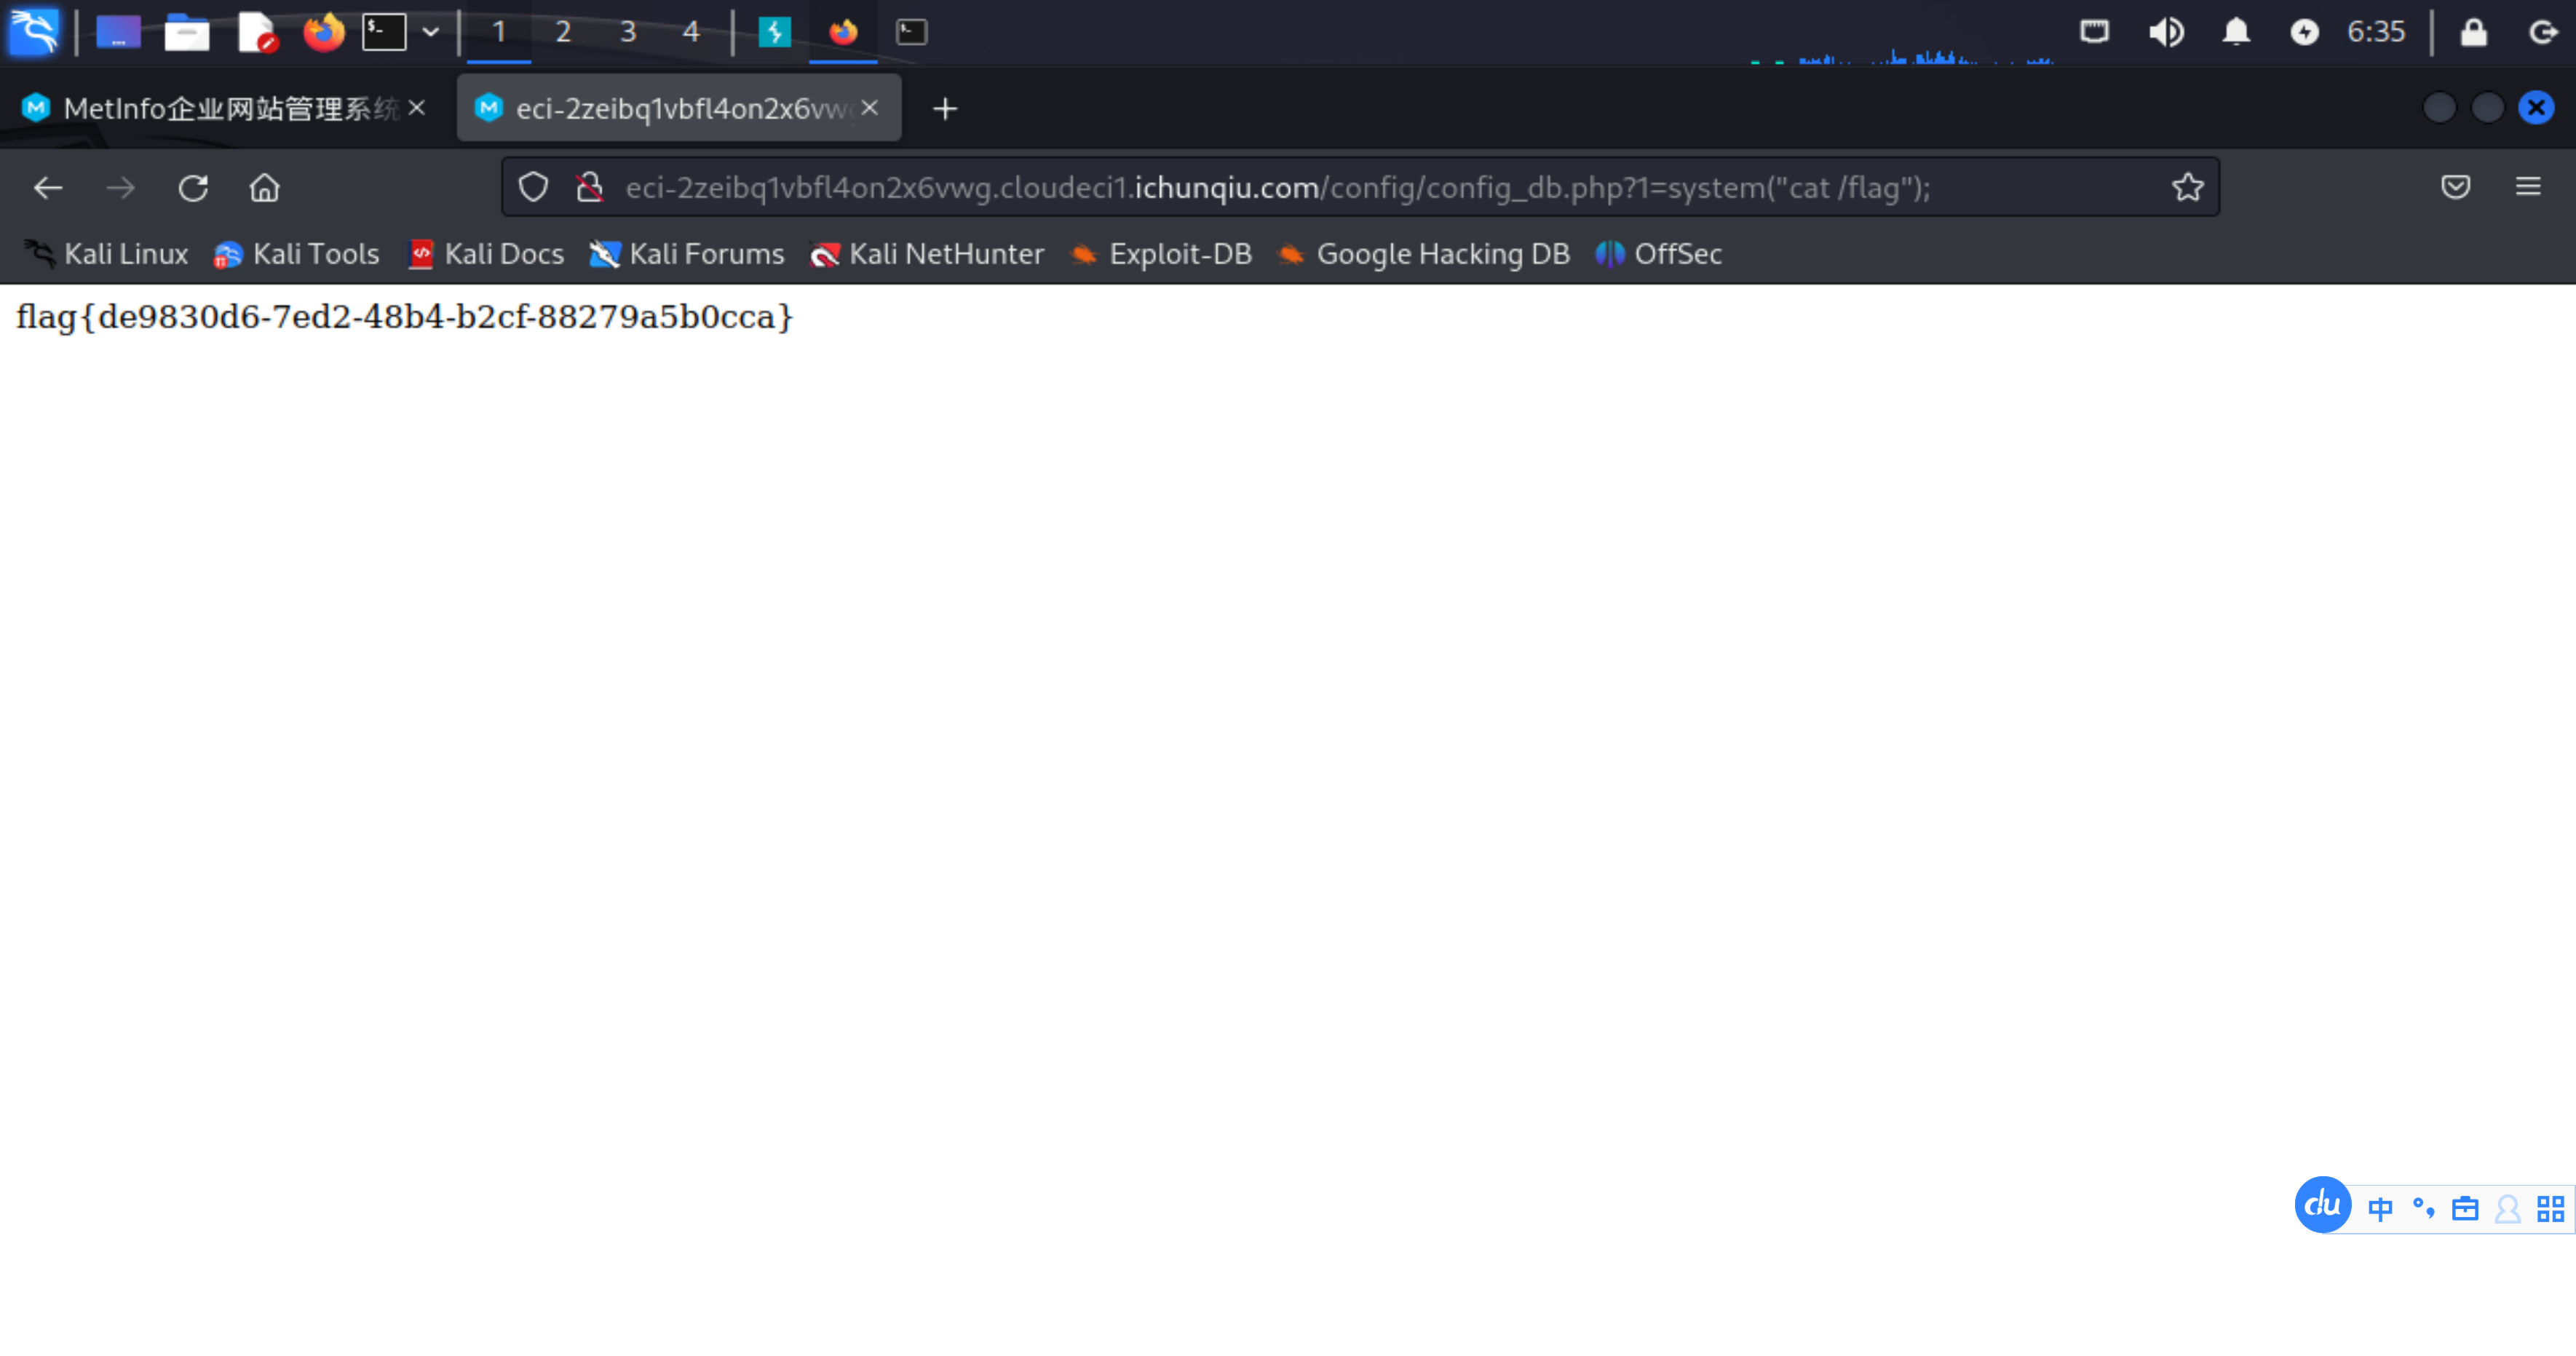Minimize the Firefox window
The image size is (2576, 1356).
pos(2440,107)
